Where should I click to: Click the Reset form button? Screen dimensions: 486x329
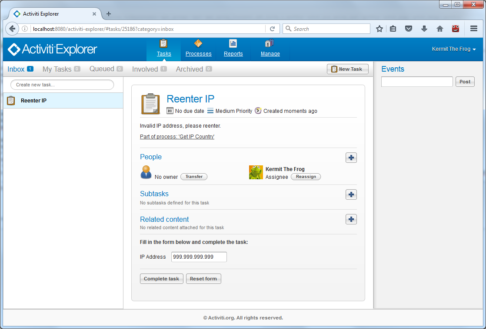(x=203, y=279)
